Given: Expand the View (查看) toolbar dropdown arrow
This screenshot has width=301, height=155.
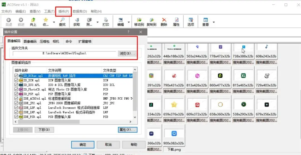Looking at the screenshot, I should pos(214,22).
